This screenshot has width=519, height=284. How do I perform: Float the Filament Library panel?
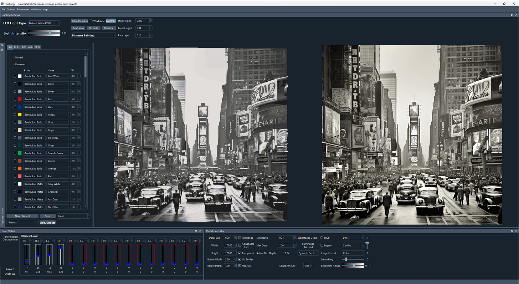point(2,50)
